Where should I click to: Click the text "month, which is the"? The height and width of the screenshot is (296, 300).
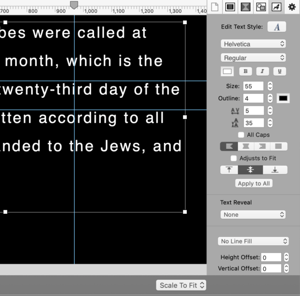84,61
